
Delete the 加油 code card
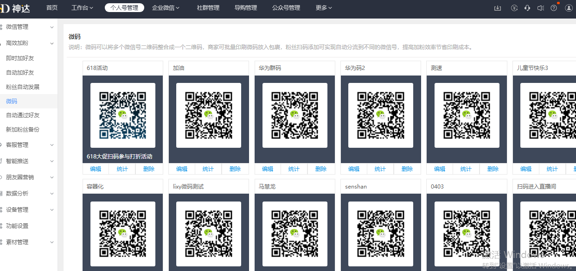coord(235,169)
